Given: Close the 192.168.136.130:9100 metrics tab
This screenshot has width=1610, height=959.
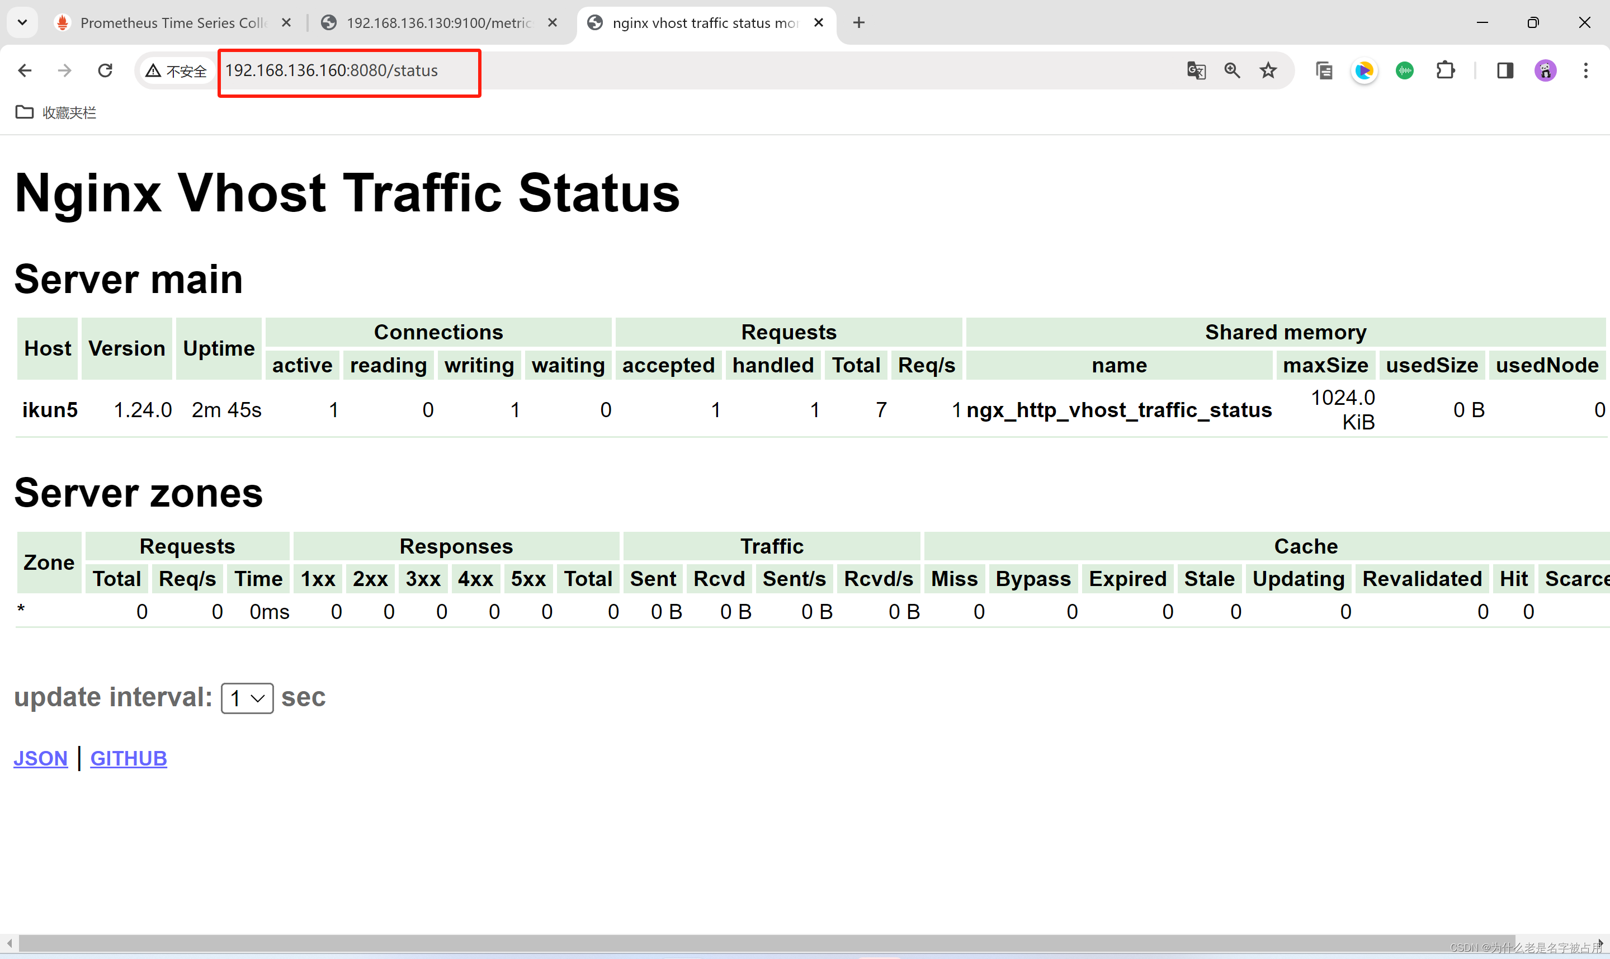Looking at the screenshot, I should [553, 22].
